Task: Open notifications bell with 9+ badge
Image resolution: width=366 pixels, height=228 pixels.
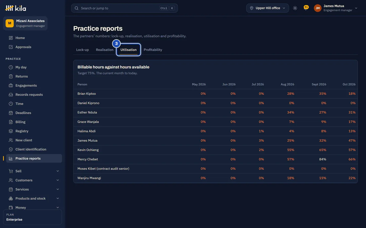Action: pos(306,8)
